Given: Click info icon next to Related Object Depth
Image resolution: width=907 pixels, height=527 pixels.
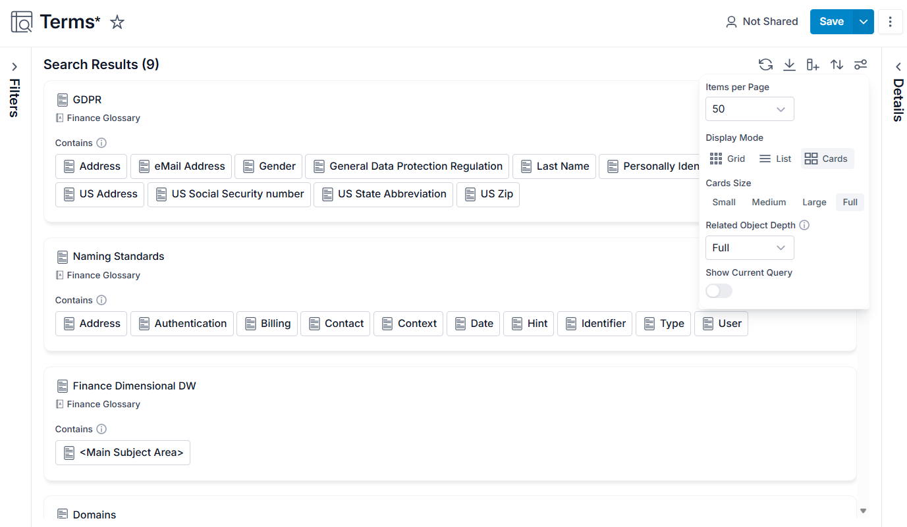Looking at the screenshot, I should click(x=804, y=225).
